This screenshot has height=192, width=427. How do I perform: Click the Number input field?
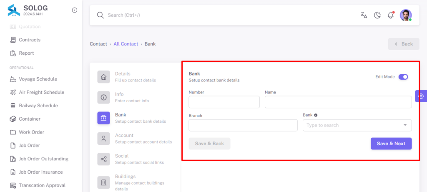(x=224, y=102)
